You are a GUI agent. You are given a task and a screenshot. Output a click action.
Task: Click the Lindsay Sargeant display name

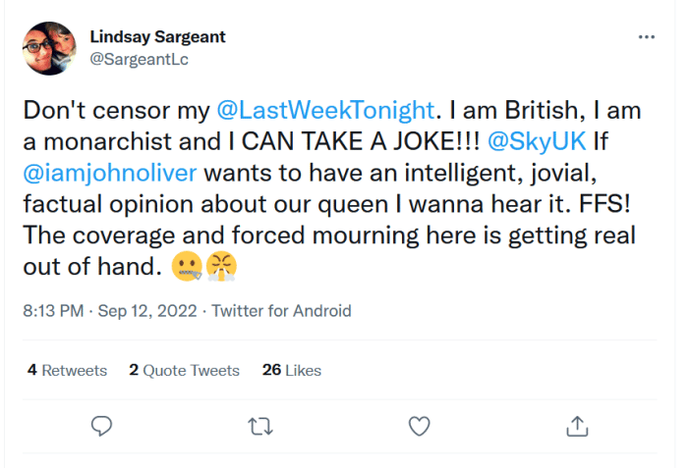pyautogui.click(x=157, y=37)
